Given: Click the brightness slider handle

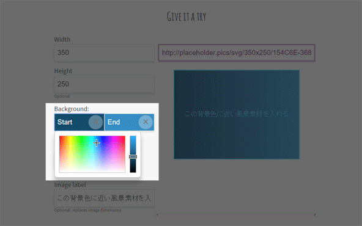Looking at the screenshot, I should [133, 157].
